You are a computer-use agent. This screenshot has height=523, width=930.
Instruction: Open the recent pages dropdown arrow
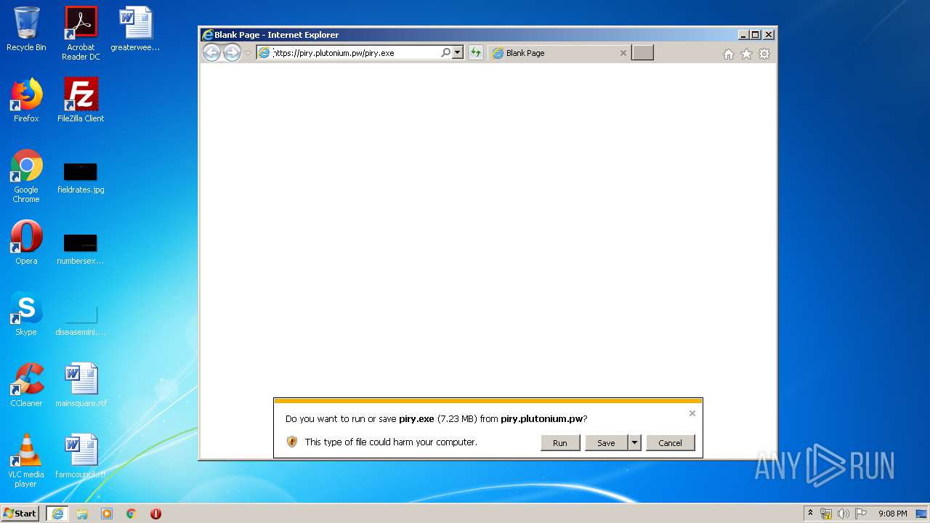pos(248,53)
